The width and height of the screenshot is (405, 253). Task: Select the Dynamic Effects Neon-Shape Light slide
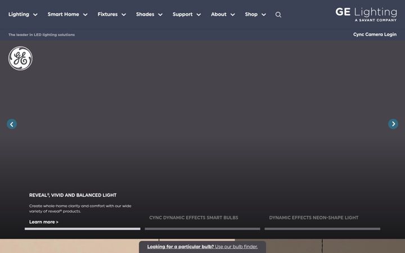314,218
